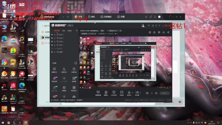Open WeGame 商店 tab
The image size is (222, 125).
(x=92, y=17)
